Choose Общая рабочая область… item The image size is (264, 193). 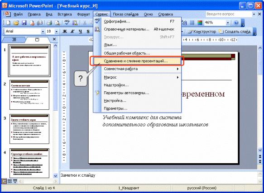point(137,53)
